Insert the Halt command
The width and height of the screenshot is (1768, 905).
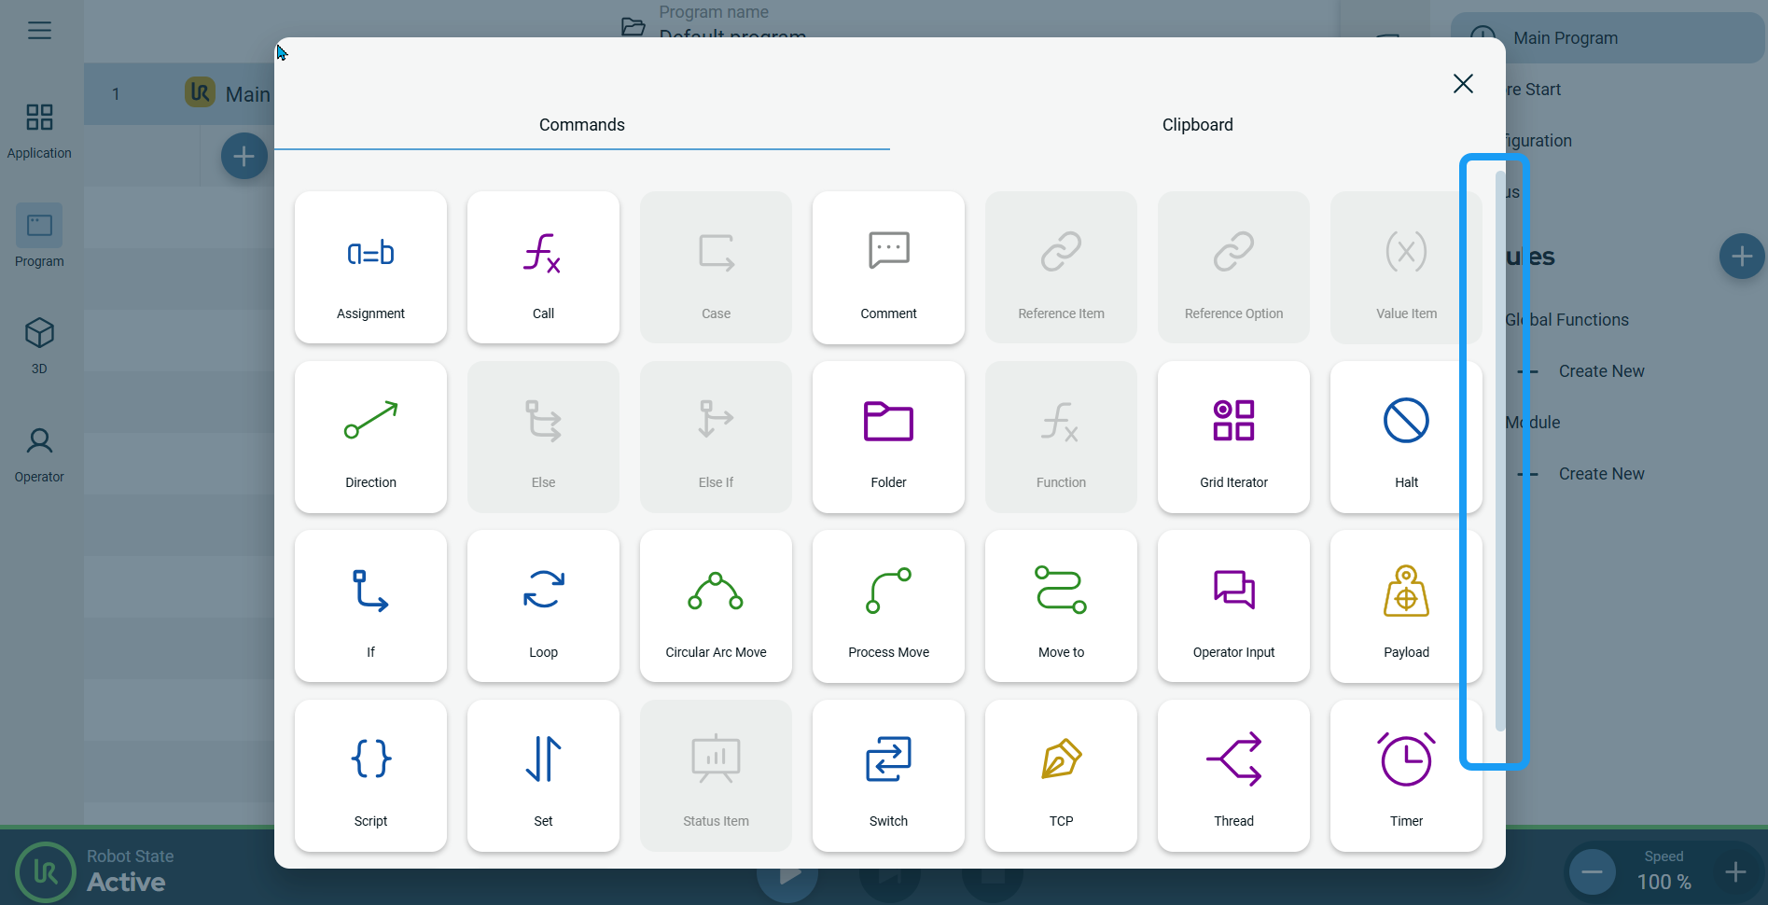click(x=1405, y=437)
